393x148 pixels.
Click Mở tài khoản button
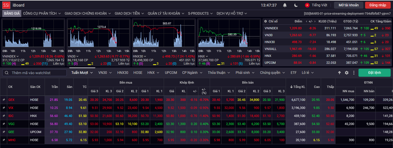coord(349,5)
